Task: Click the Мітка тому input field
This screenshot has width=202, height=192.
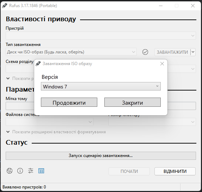Action: tap(20, 106)
